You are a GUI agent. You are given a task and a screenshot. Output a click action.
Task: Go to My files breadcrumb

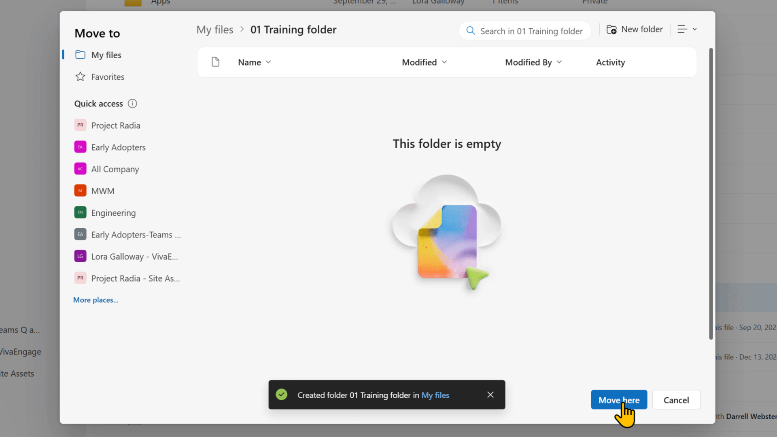click(214, 30)
